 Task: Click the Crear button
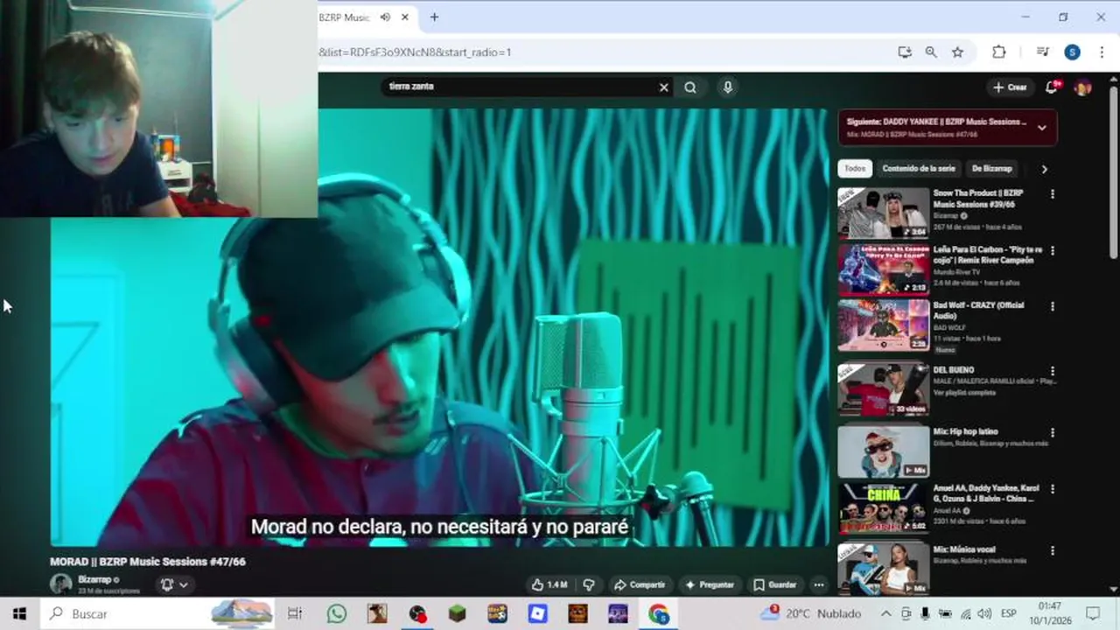[1010, 87]
